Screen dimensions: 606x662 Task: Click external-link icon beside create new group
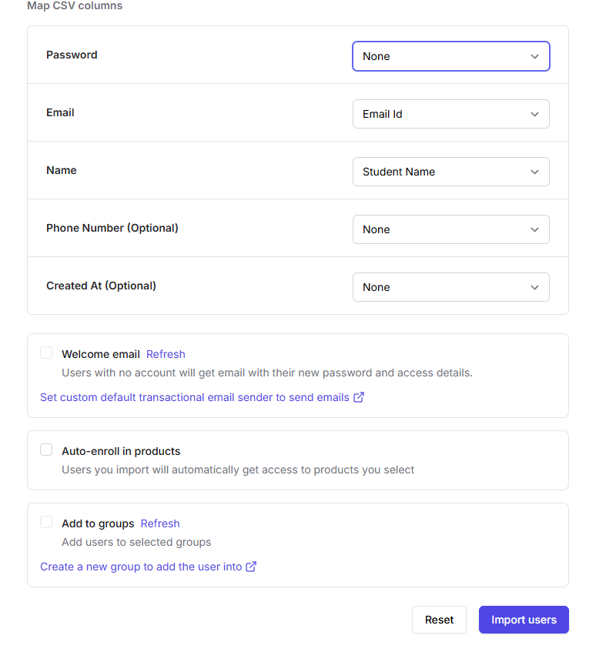click(x=251, y=567)
